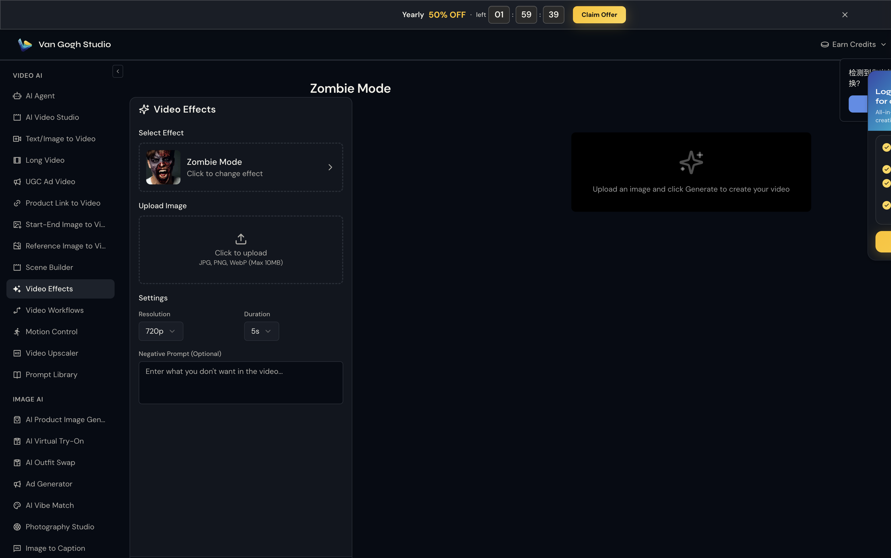Select Video Effects in the sidebar
Image resolution: width=891 pixels, height=558 pixels.
pos(61,289)
